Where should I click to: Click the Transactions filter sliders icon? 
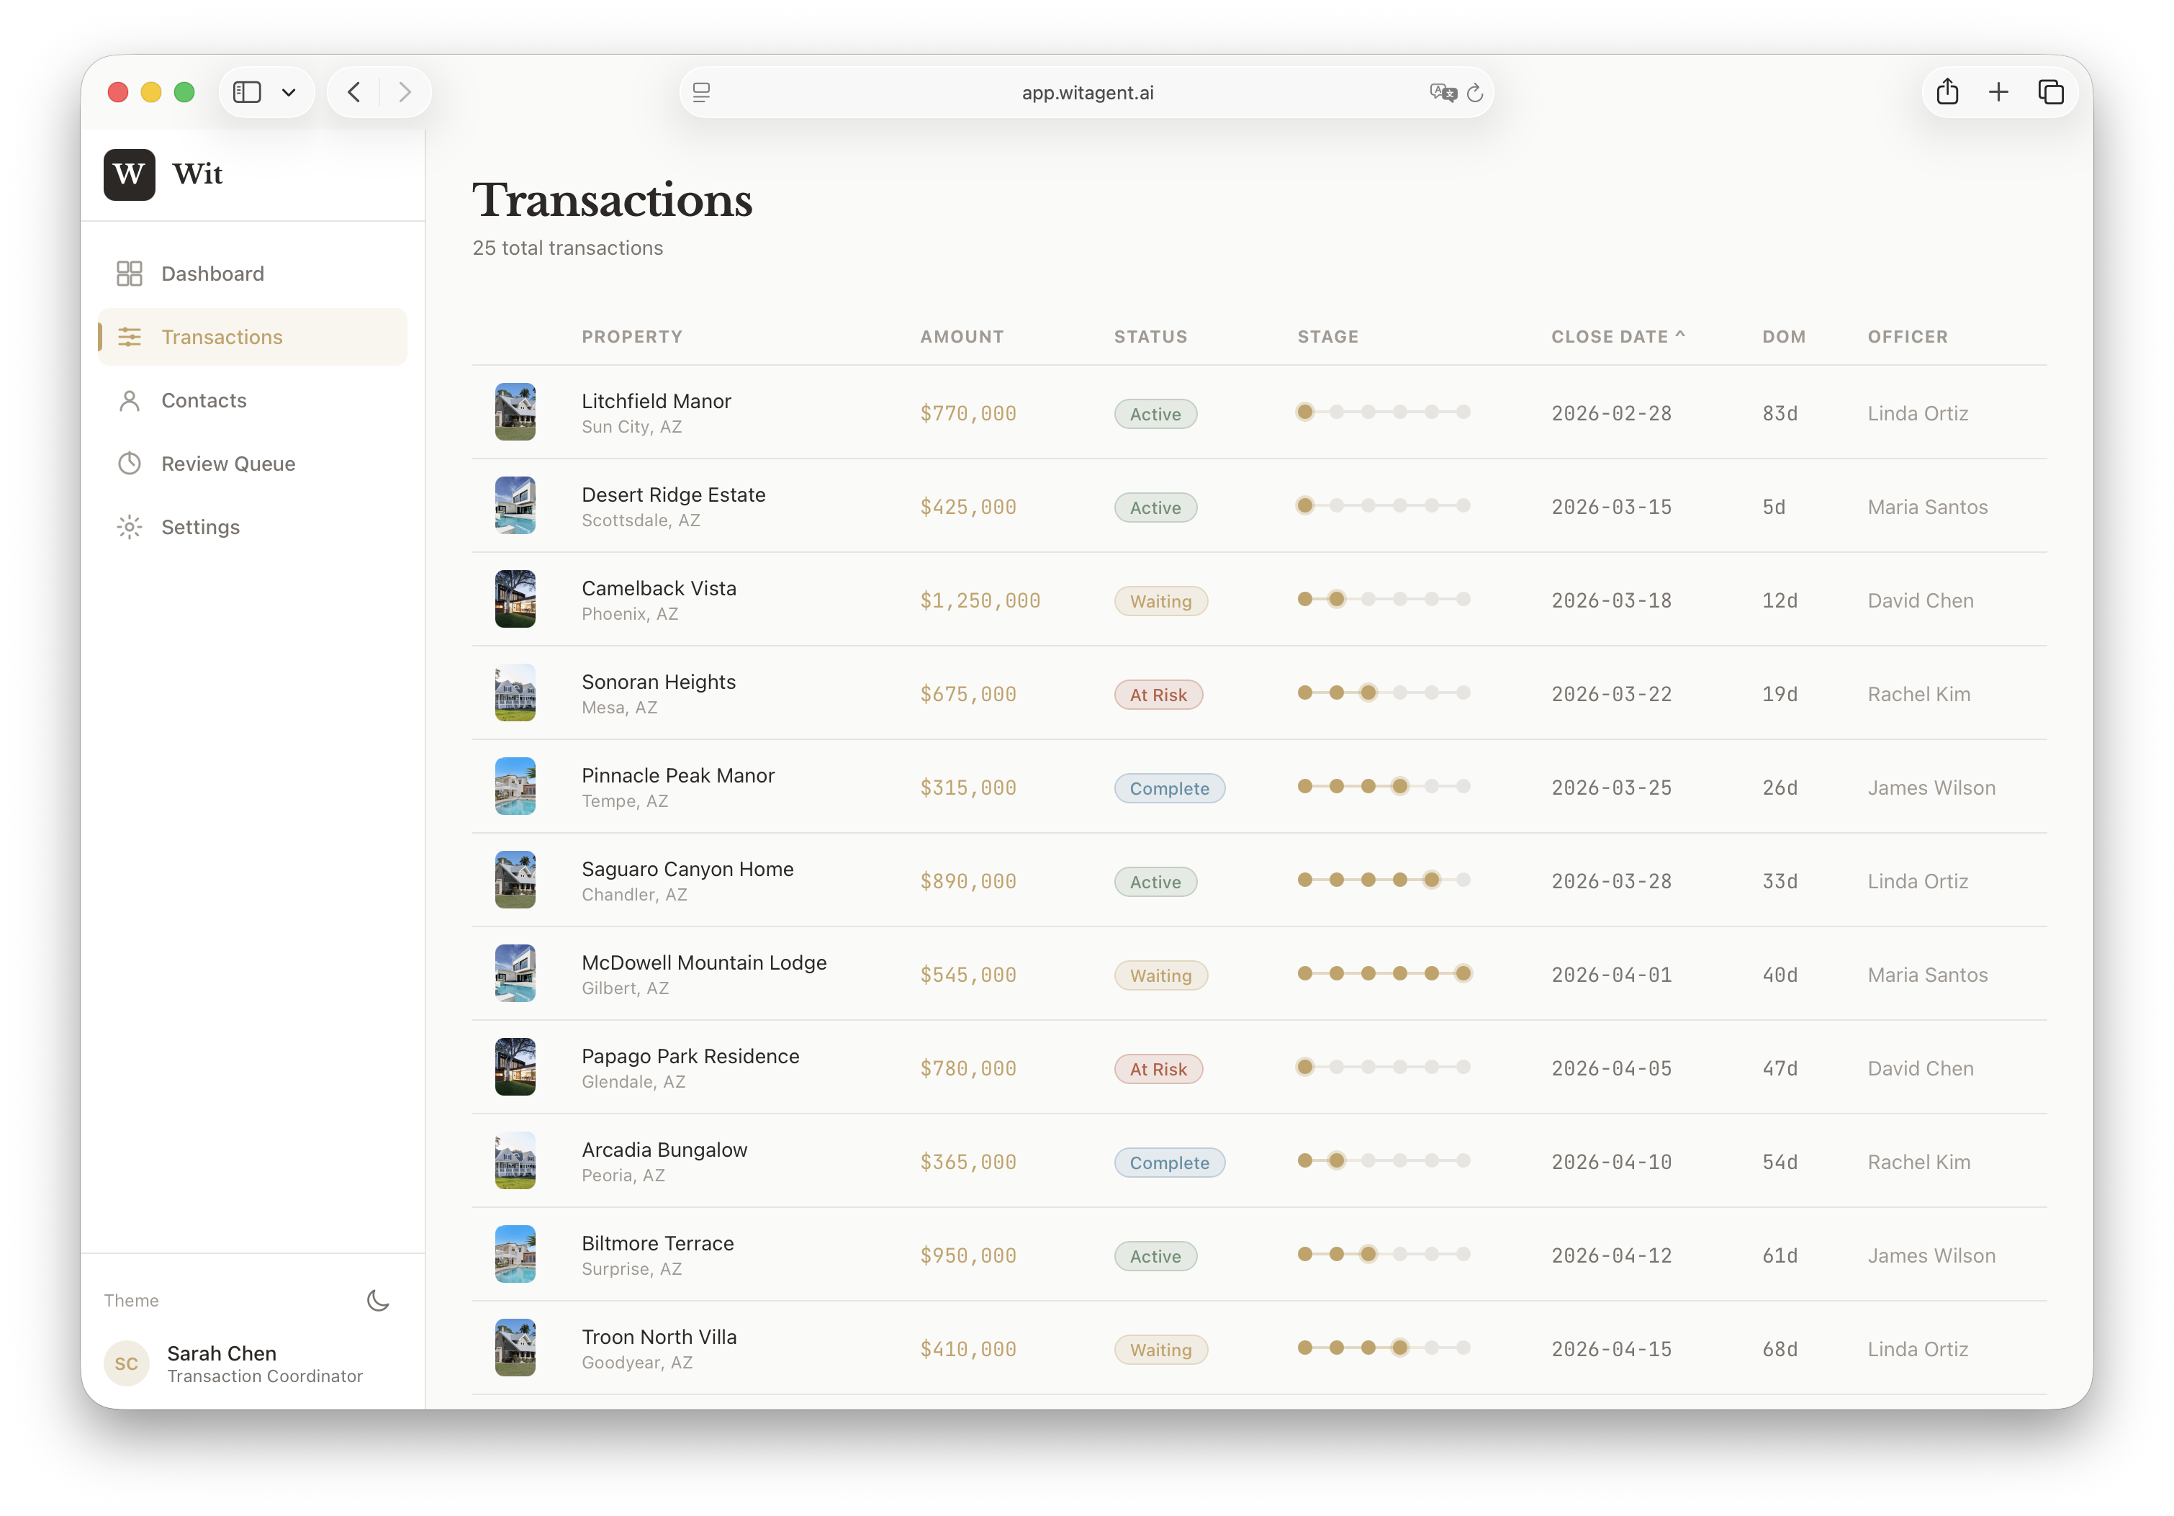coord(130,336)
